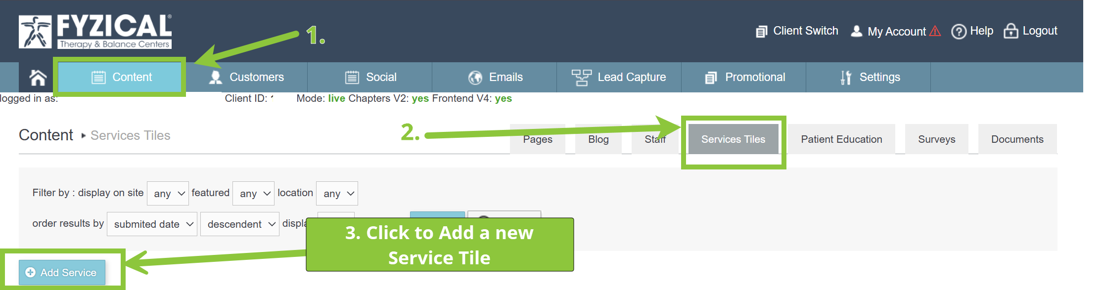Click Logout

1030,31
